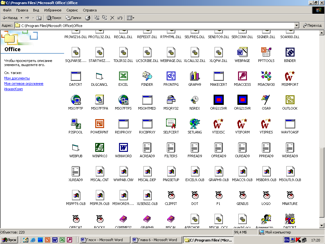Image resolution: width=325 pixels, height=244 pixels.
Task: Select the SELFCERT certificate icon
Action: click(171, 124)
